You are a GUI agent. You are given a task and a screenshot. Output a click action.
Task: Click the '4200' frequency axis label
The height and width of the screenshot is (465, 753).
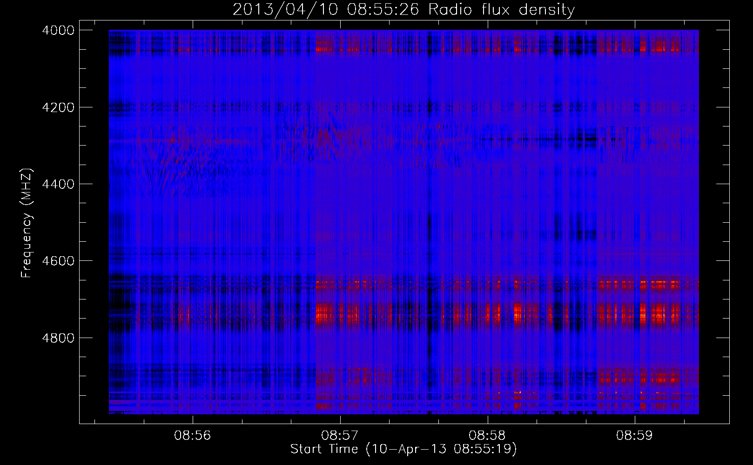(58, 107)
